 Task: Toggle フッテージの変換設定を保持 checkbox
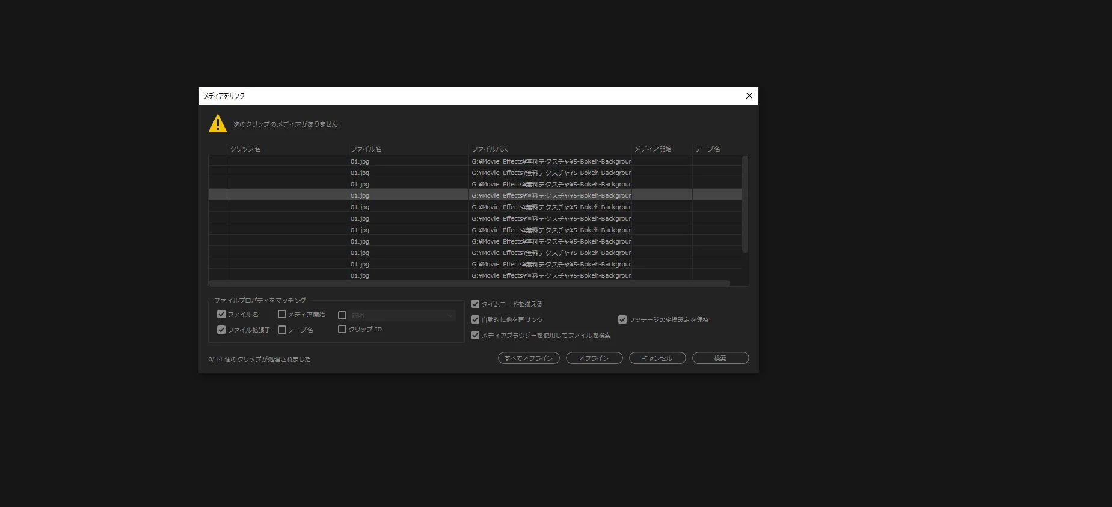pyautogui.click(x=622, y=319)
